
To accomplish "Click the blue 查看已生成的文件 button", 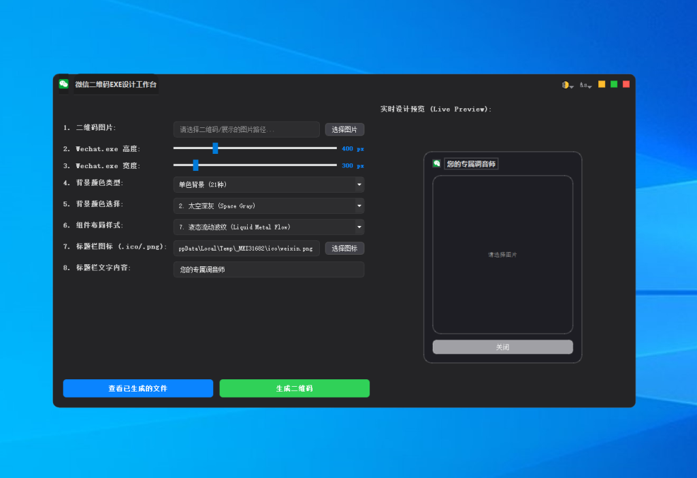I will [x=137, y=388].
